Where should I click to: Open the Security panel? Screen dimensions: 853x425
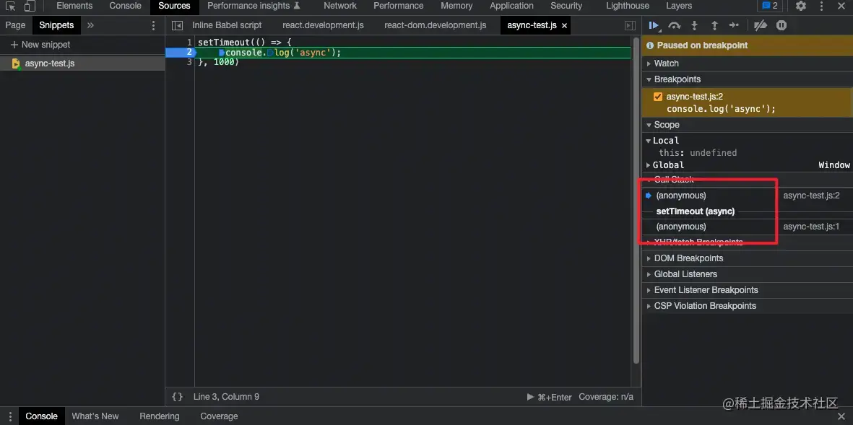(x=566, y=6)
